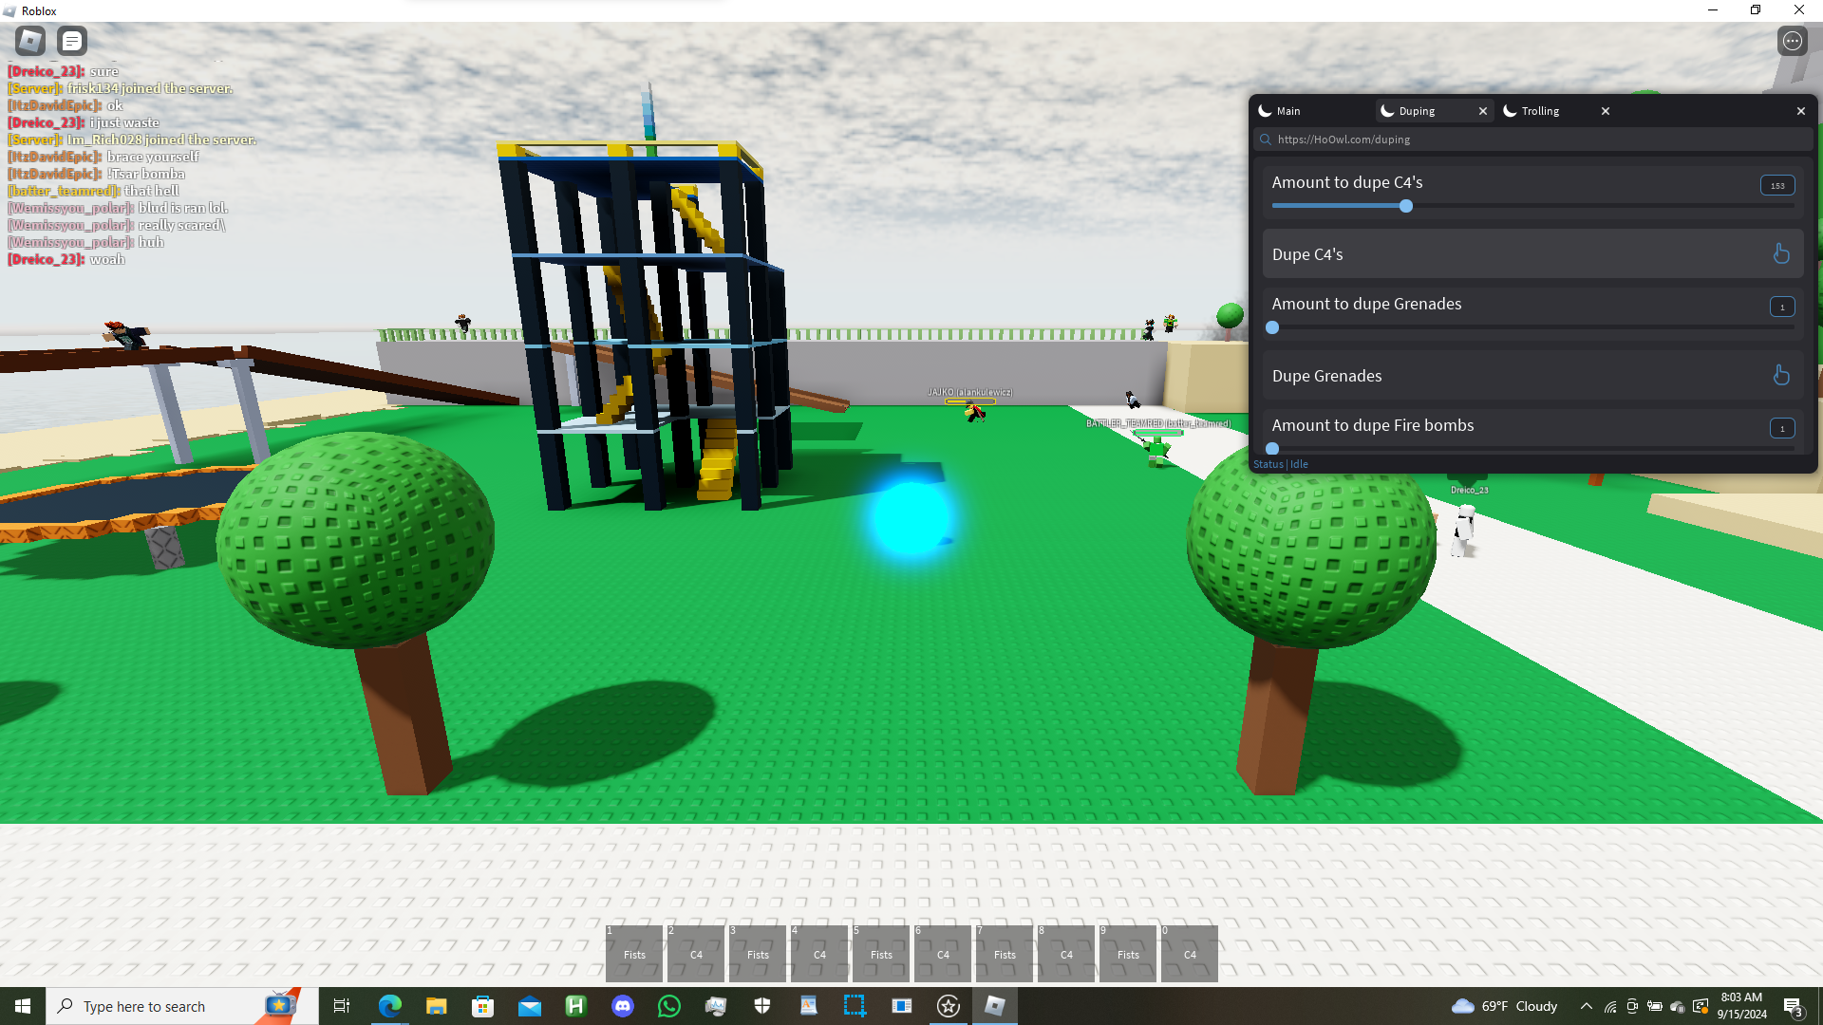Open WhatsApp from the taskbar
Screen dimensions: 1823x1025
click(668, 1006)
